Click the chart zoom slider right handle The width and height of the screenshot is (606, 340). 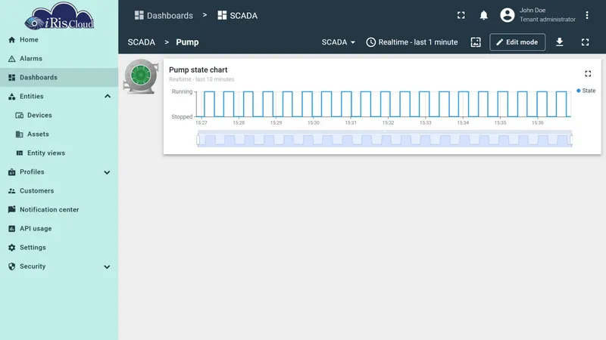tap(571, 140)
